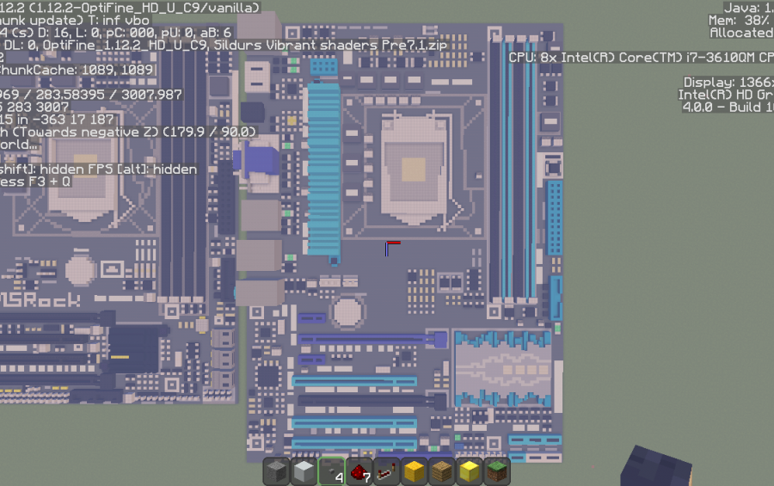
Task: Click the 'Mem: 38%' debug line
Action: click(741, 21)
